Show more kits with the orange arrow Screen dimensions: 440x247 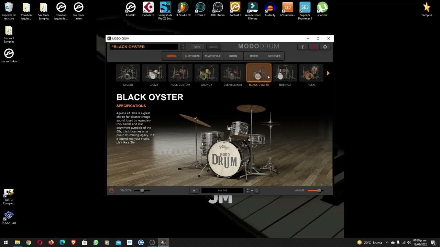click(x=328, y=73)
